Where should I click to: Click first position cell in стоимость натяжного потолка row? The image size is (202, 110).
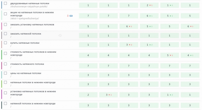click(88, 66)
